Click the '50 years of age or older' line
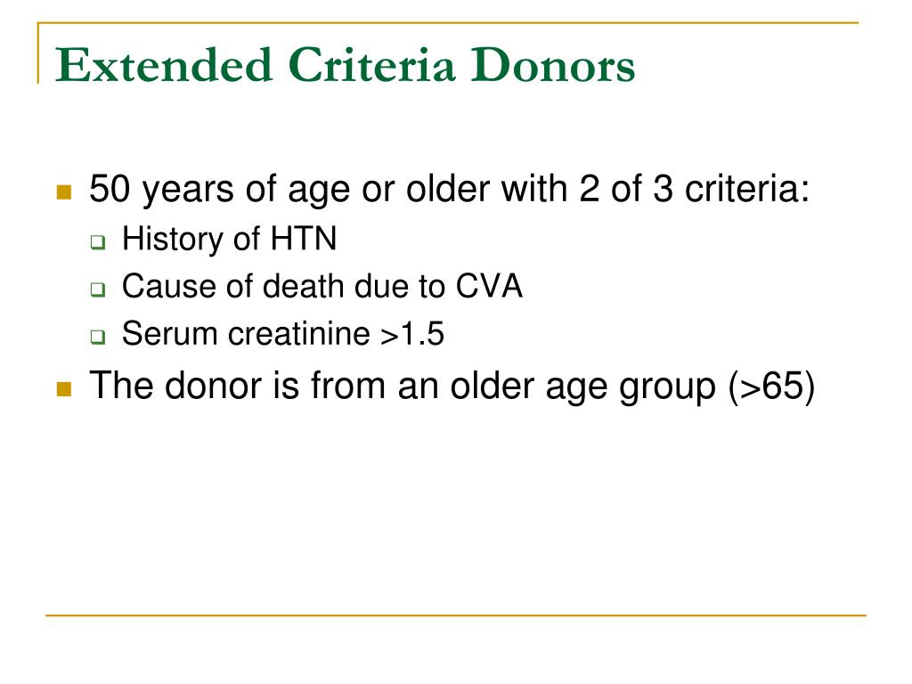This screenshot has width=912, height=684. 449,190
